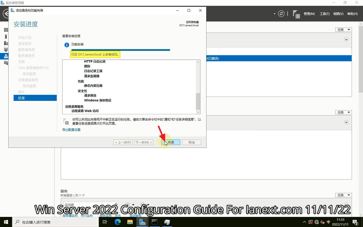Click the taskbar search box
363x227 pixels.
(x=55, y=222)
